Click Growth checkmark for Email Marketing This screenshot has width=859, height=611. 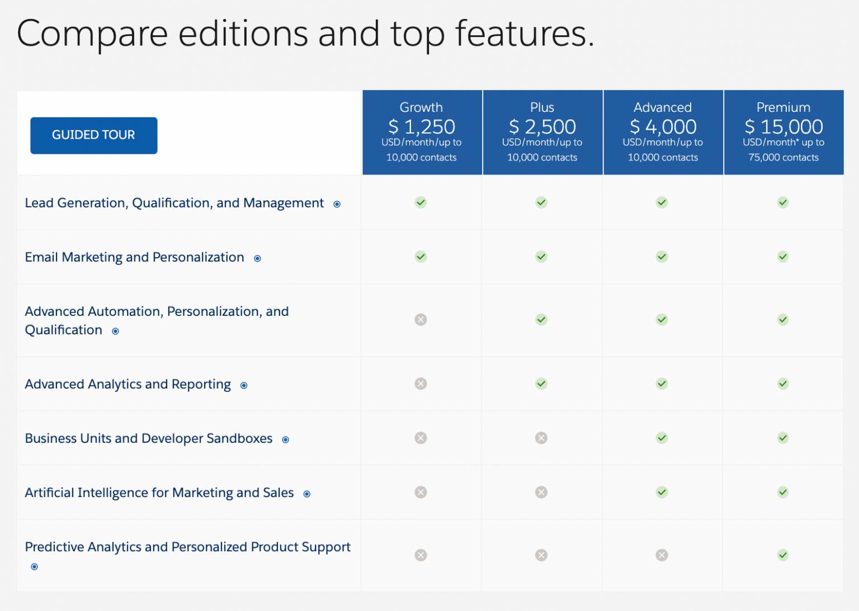click(x=421, y=257)
